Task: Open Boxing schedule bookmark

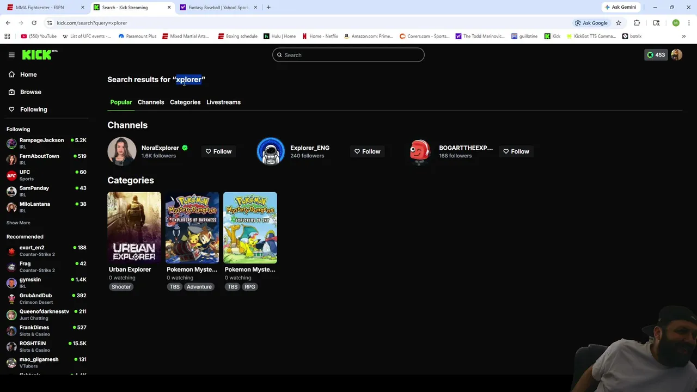Action: [237, 36]
